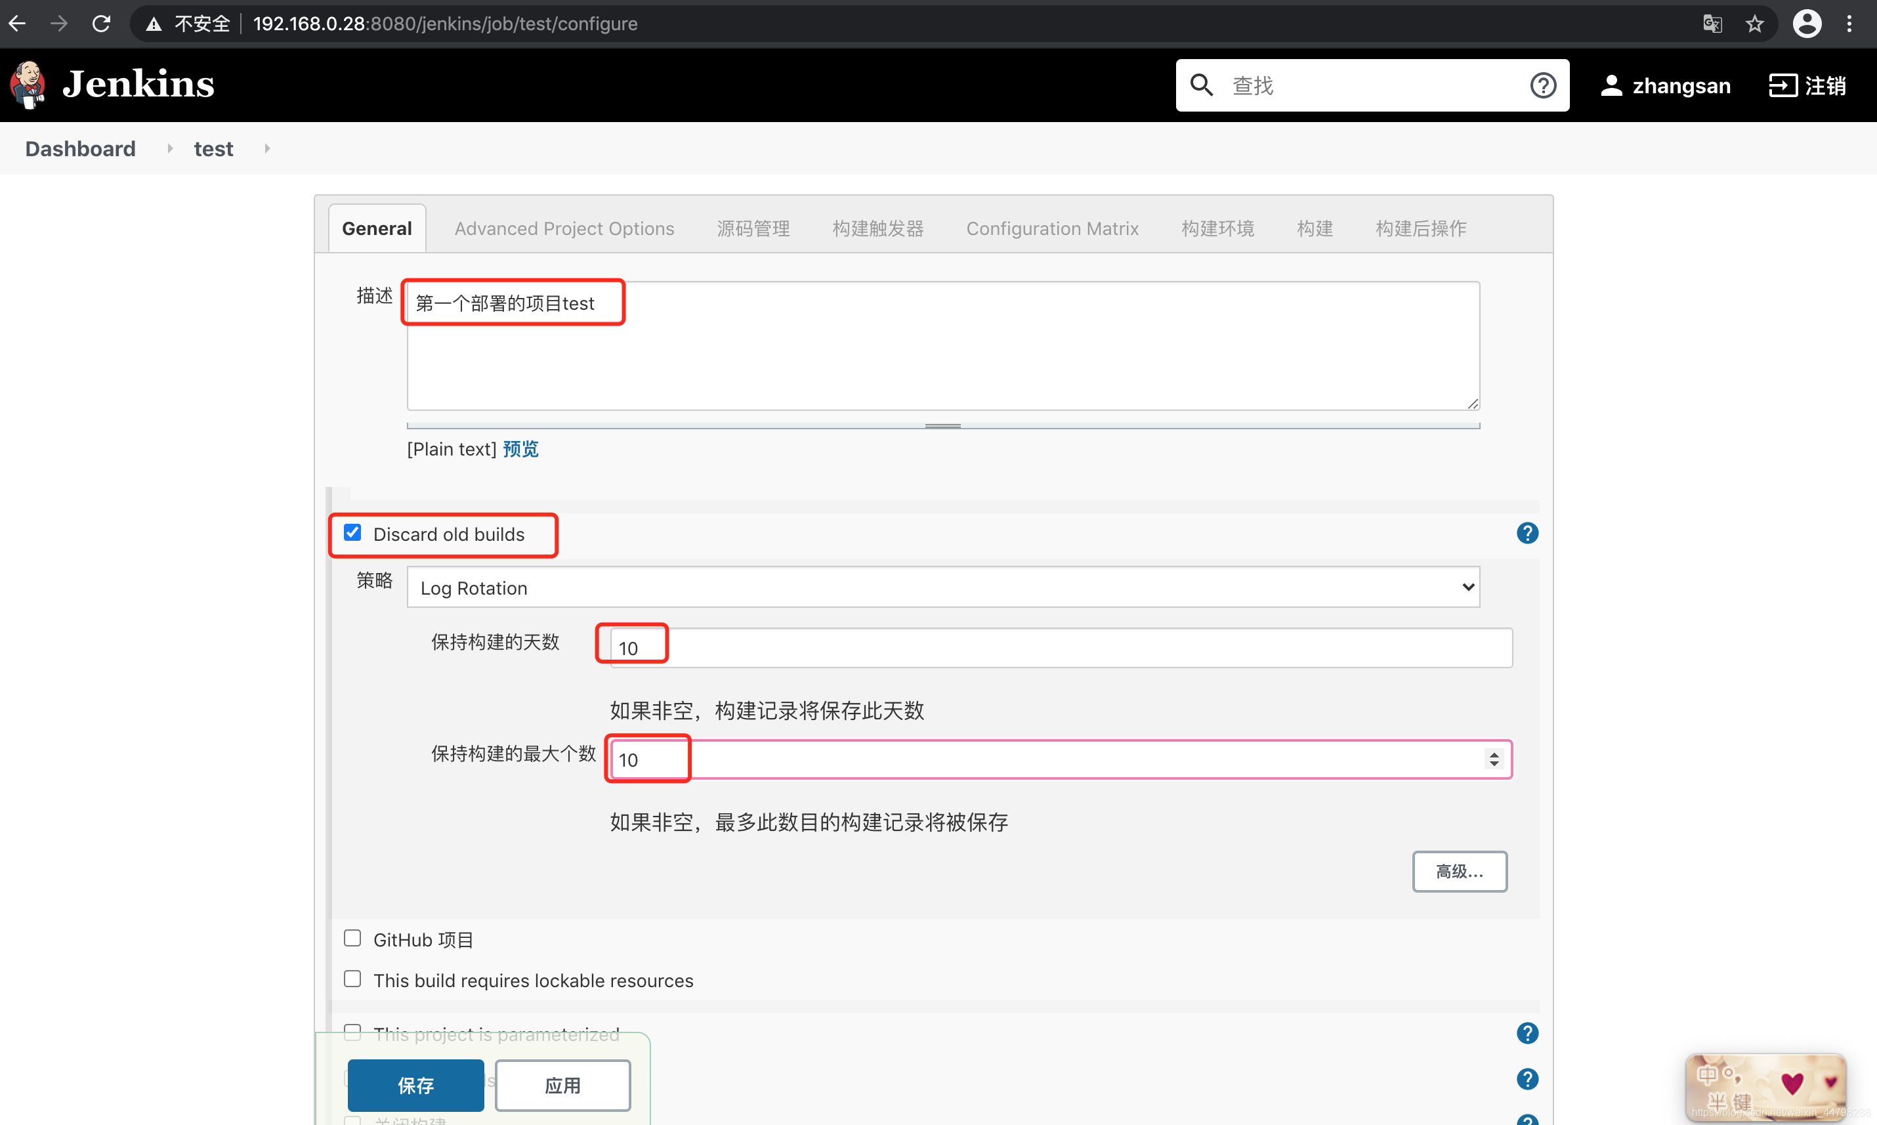
Task: Switch to the 构建 tab
Action: point(1315,228)
